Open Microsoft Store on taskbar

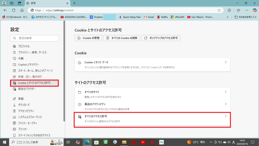pos(96,142)
